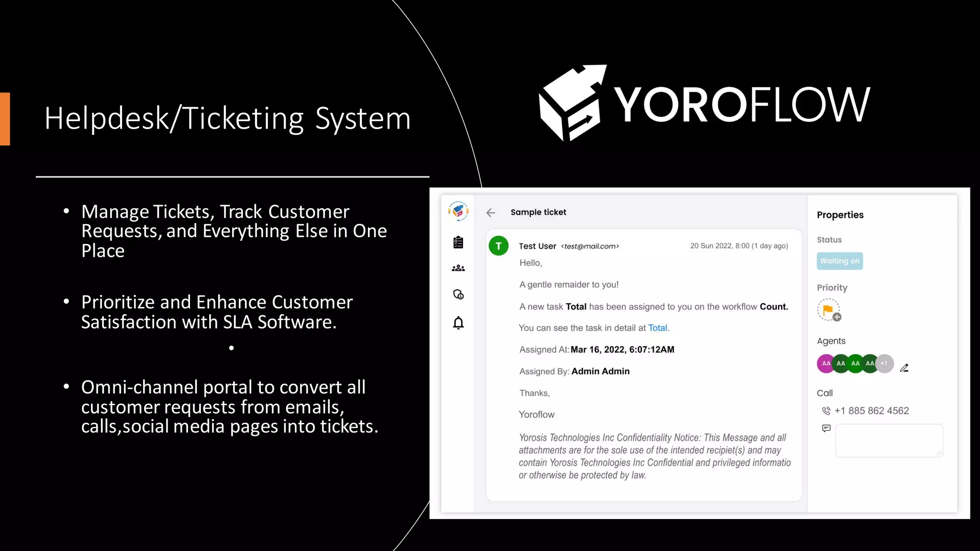This screenshot has height=551, width=980.
Task: Click the SLA Software bullet text
Action: point(217,312)
